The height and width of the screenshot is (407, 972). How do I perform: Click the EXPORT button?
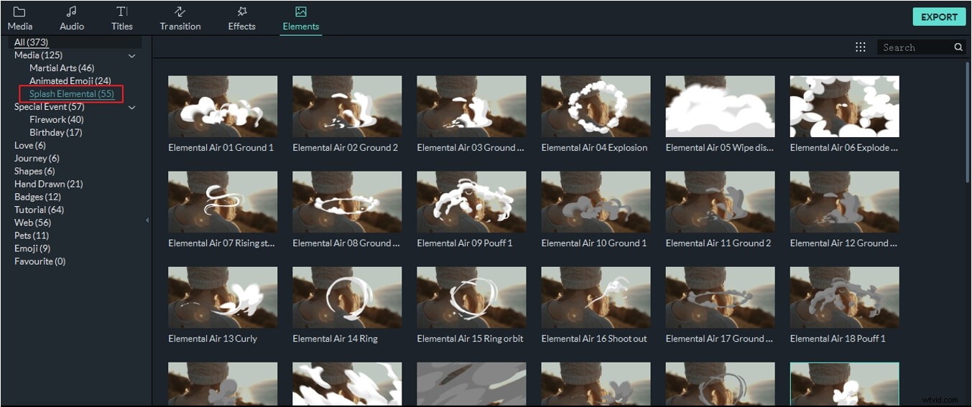point(939,17)
